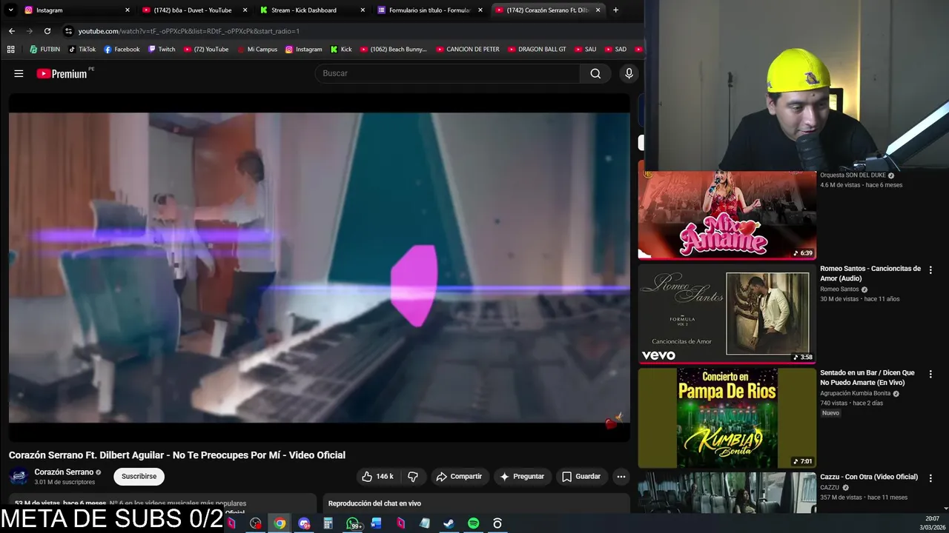This screenshot has height=533, width=949.
Task: Open the Chrome tab search dropdown arrow
Action: [10, 10]
